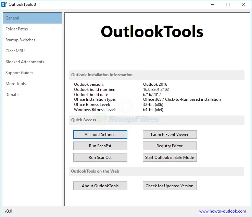The height and width of the screenshot is (217, 252).
Task: Close the OutlookTools 3 window
Action: coord(244,4)
